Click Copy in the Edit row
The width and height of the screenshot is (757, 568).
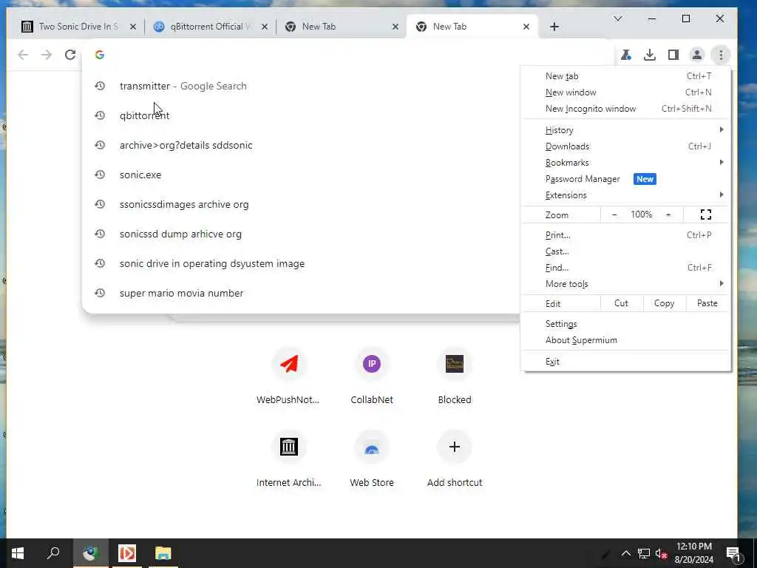665,303
